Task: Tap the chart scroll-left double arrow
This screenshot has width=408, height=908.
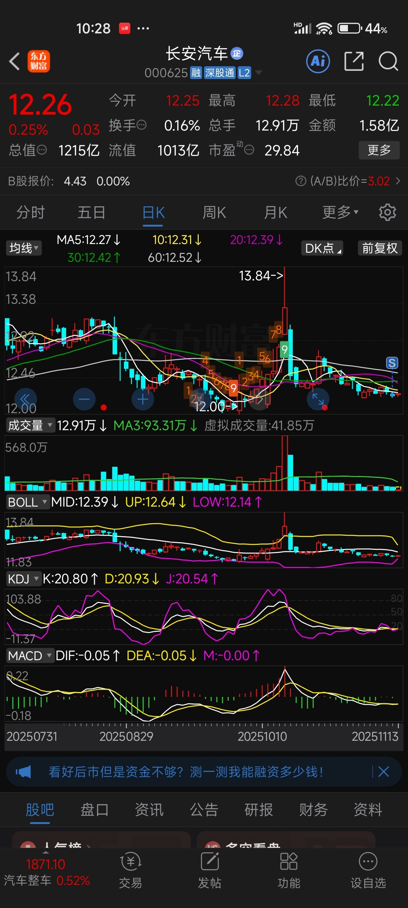Action: pos(25,399)
